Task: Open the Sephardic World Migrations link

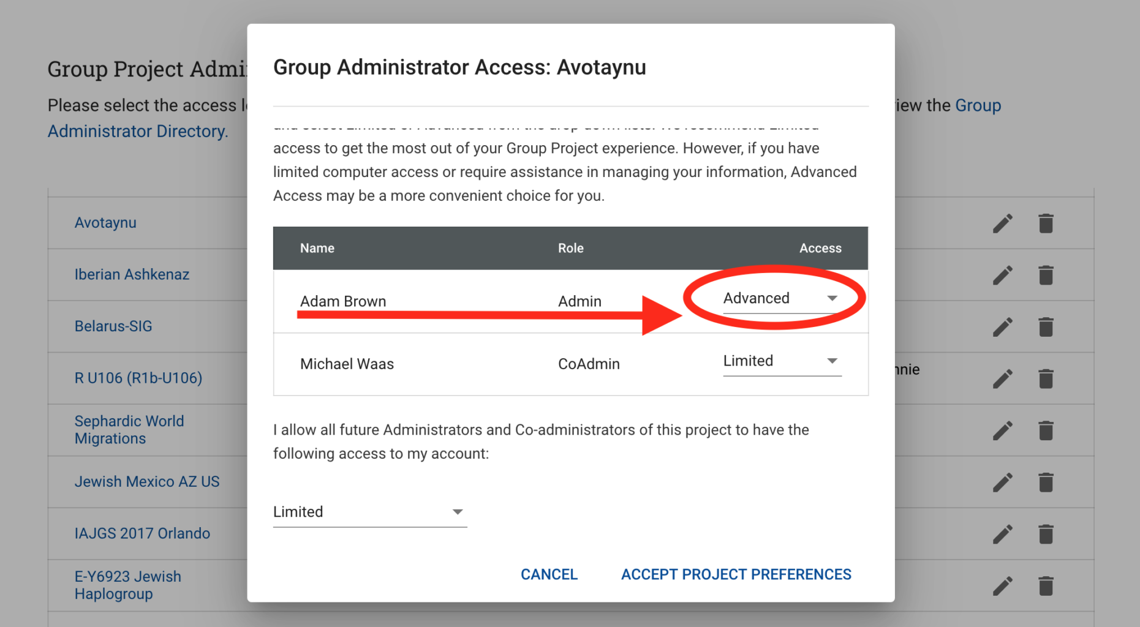Action: coord(129,430)
